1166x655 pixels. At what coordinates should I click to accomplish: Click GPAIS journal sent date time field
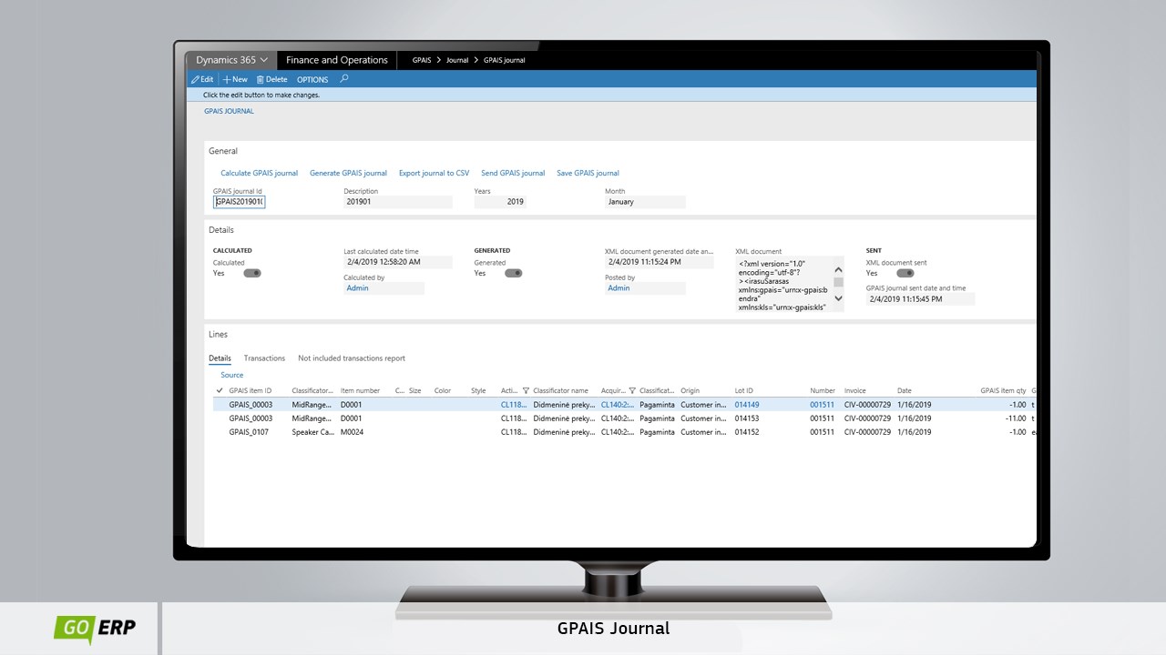point(920,298)
